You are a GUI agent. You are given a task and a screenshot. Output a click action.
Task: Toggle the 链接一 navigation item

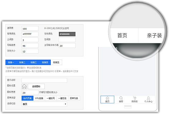click(x=11, y=62)
